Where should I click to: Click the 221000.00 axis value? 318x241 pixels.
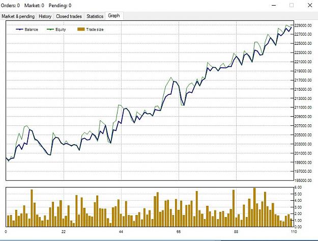[303, 62]
